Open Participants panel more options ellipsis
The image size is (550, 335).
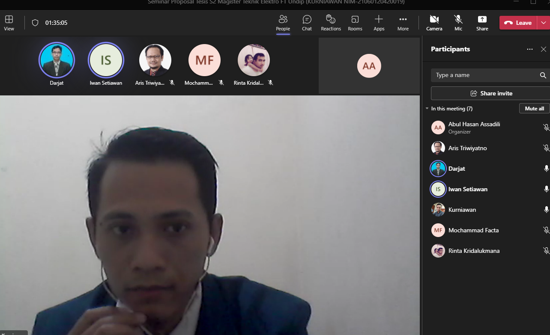click(530, 49)
